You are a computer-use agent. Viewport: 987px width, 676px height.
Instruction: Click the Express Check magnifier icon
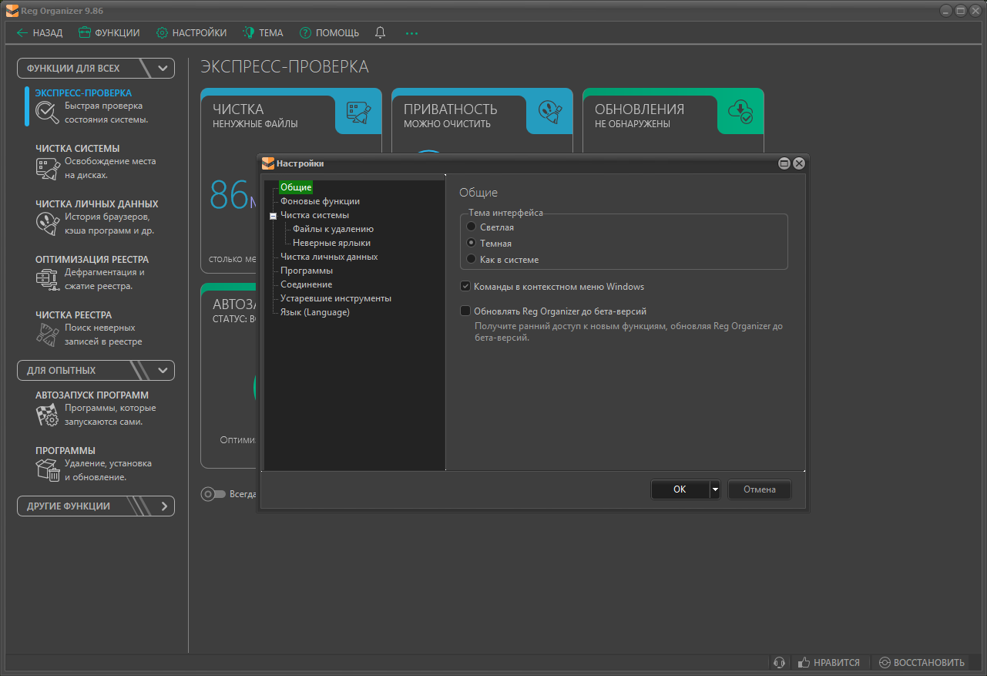(x=47, y=113)
